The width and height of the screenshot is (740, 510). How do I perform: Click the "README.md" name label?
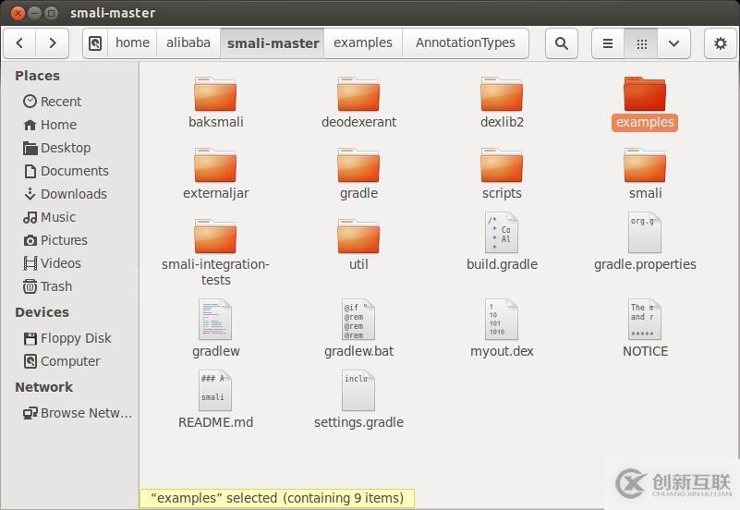pyautogui.click(x=215, y=422)
